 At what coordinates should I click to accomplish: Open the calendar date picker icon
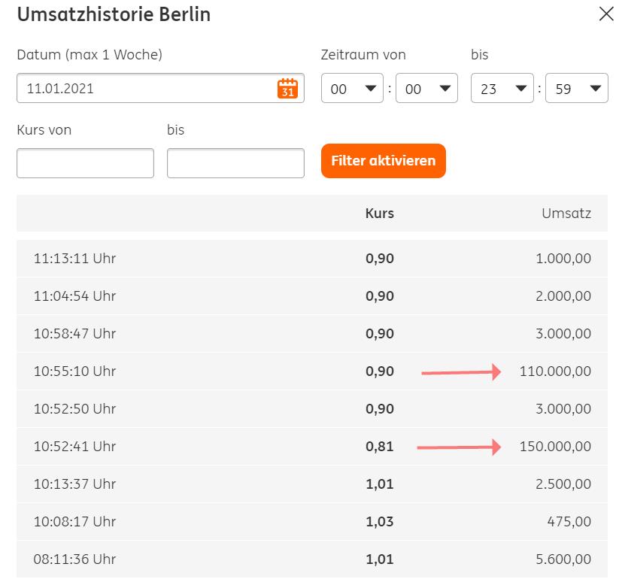pos(287,88)
